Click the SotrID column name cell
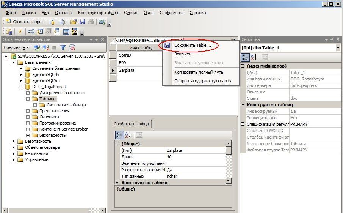 click(139, 55)
